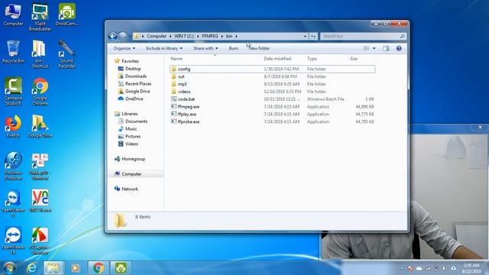Click WIN 7 (C:) breadcrumb segment

184,36
